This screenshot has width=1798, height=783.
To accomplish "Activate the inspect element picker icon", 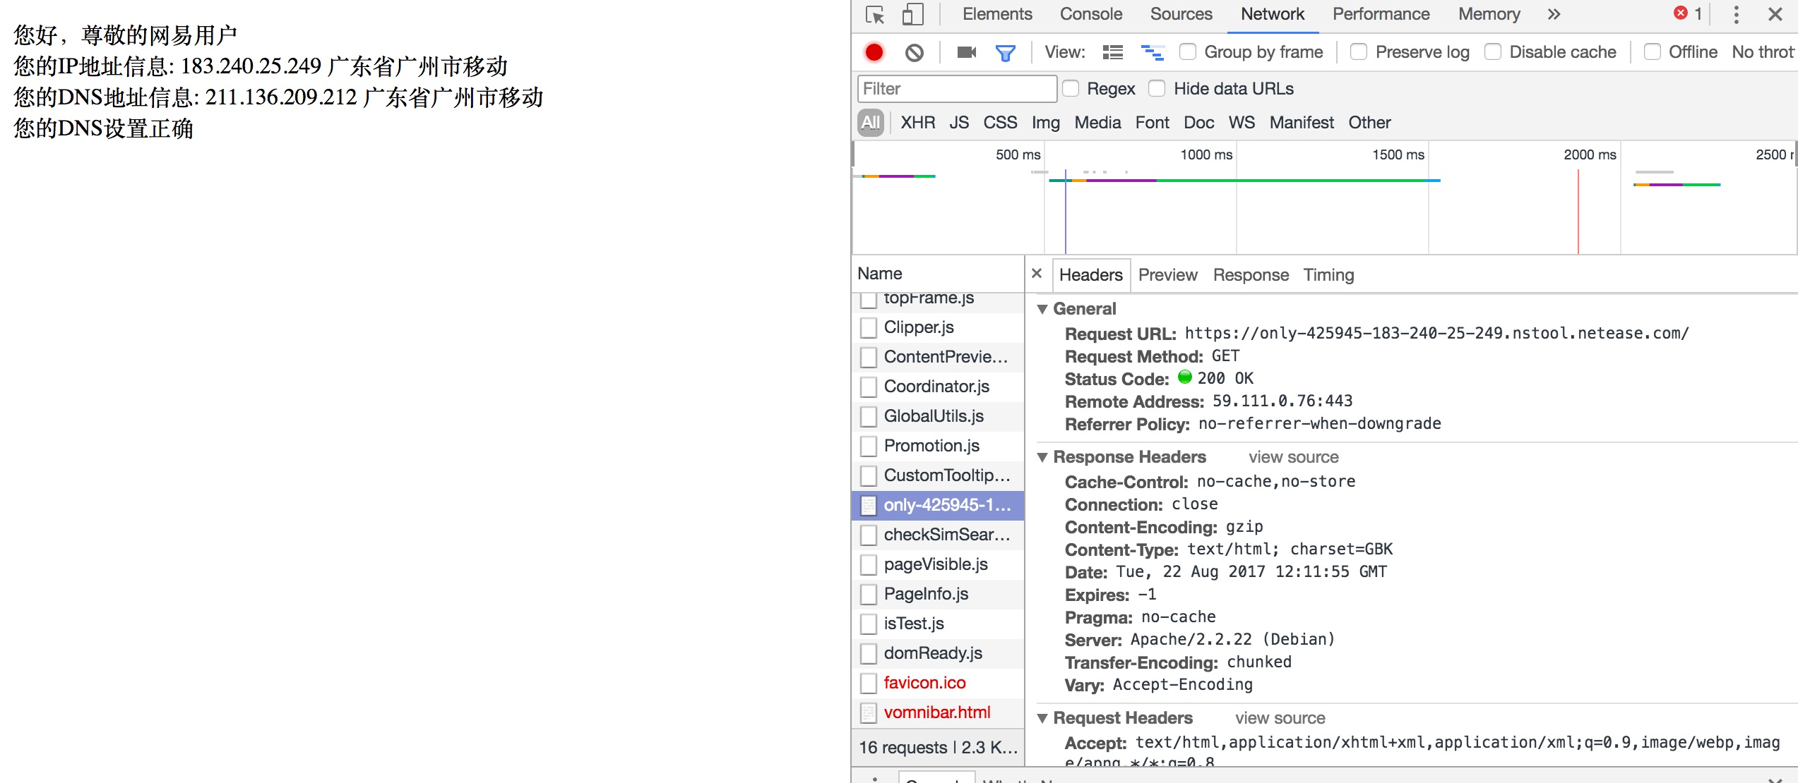I will pyautogui.click(x=875, y=15).
